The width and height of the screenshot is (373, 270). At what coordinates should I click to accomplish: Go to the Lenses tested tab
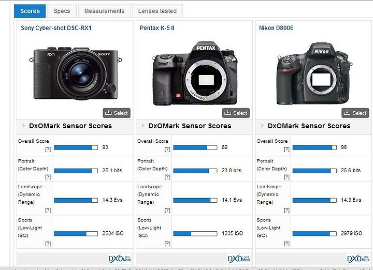pos(157,11)
